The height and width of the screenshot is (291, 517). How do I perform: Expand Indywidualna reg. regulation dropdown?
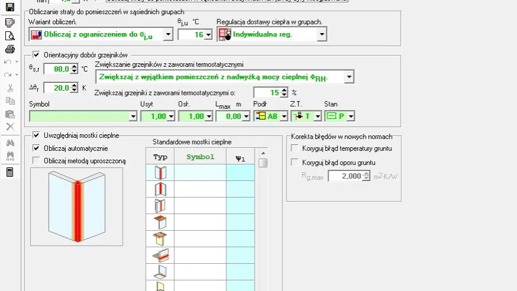(322, 35)
